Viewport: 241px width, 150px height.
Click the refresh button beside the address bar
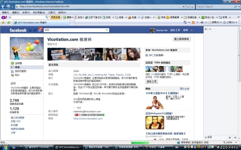pos(188,7)
